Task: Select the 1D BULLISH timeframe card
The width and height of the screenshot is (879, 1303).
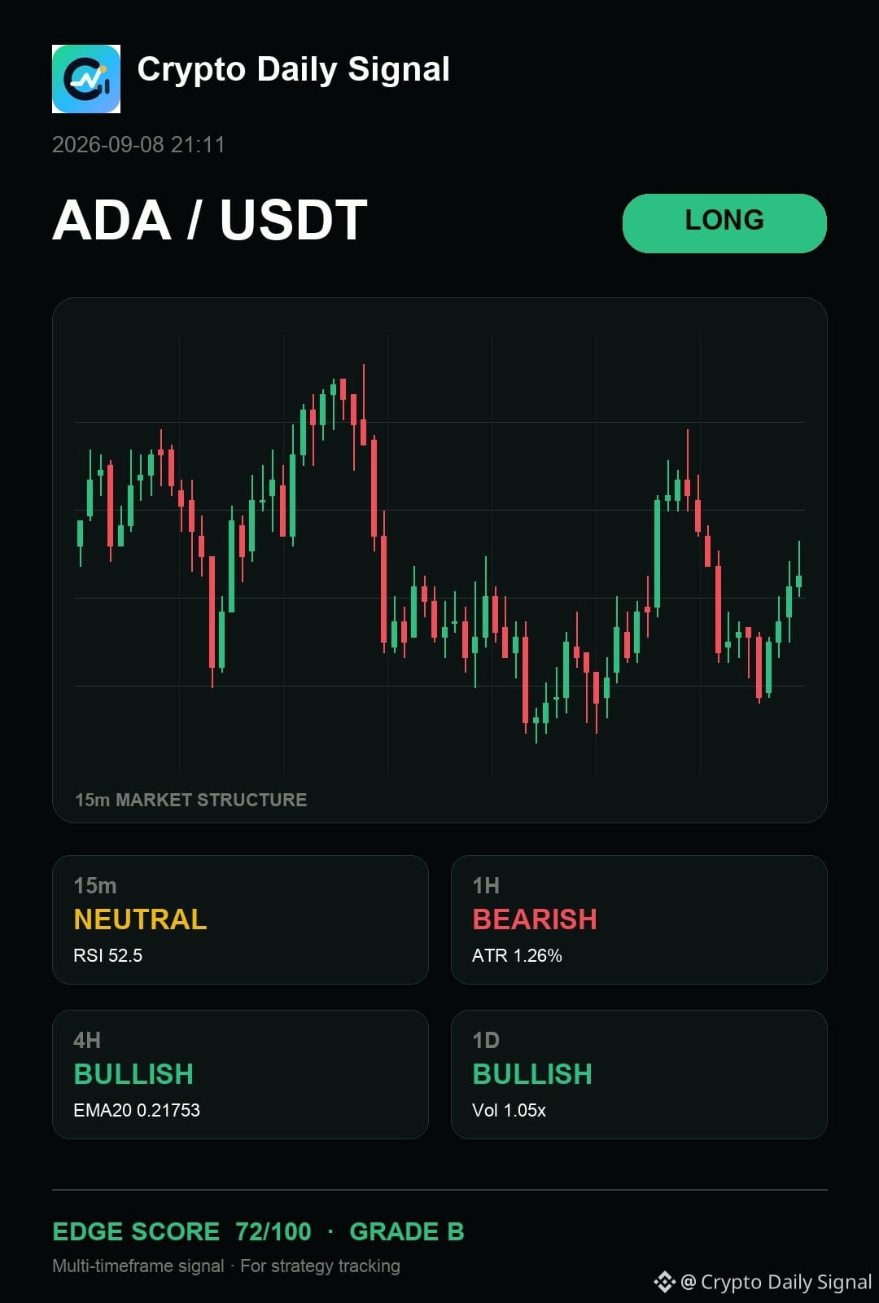Action: 639,1074
